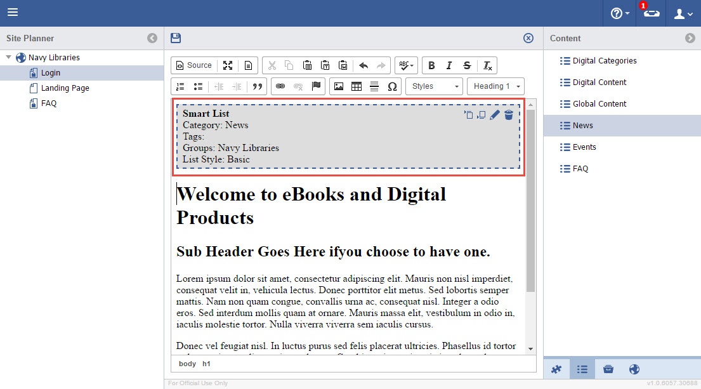
Task: Select Landing Page in Site Planner
Action: point(65,88)
